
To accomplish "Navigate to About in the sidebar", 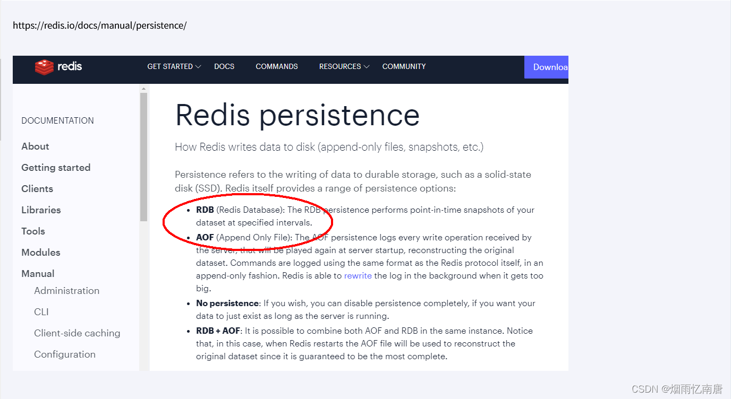I will 35,146.
